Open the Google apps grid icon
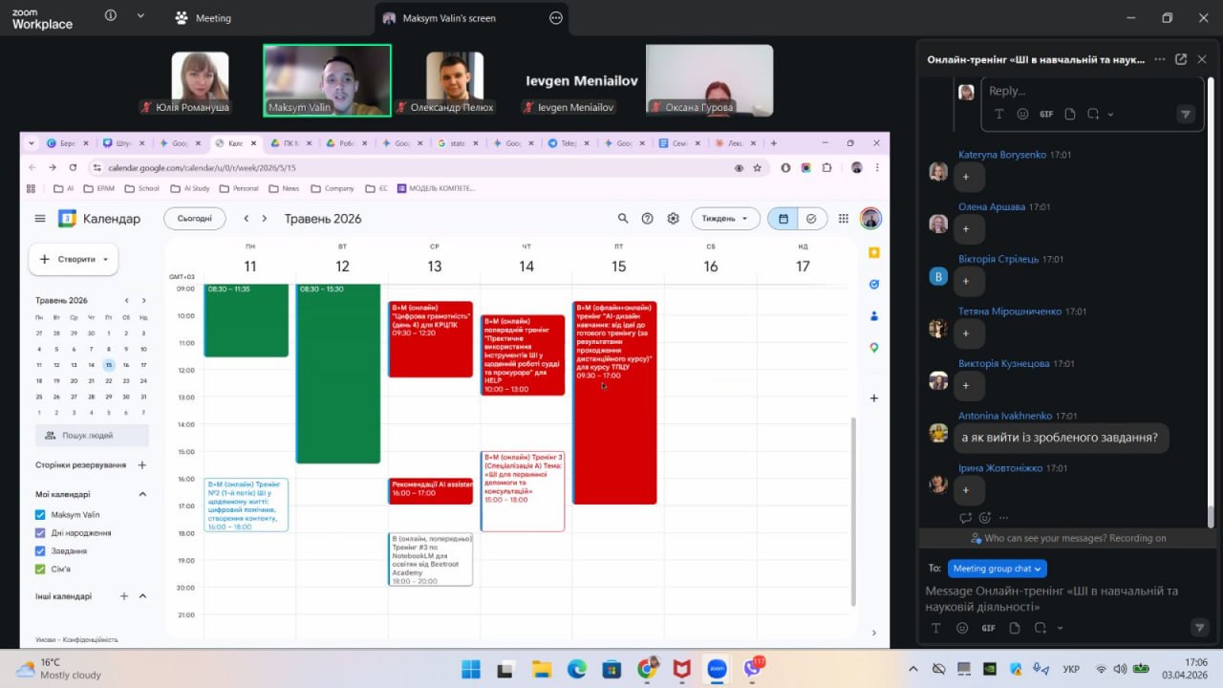 [x=843, y=219]
